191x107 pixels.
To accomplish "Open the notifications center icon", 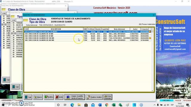I will tap(188, 105).
